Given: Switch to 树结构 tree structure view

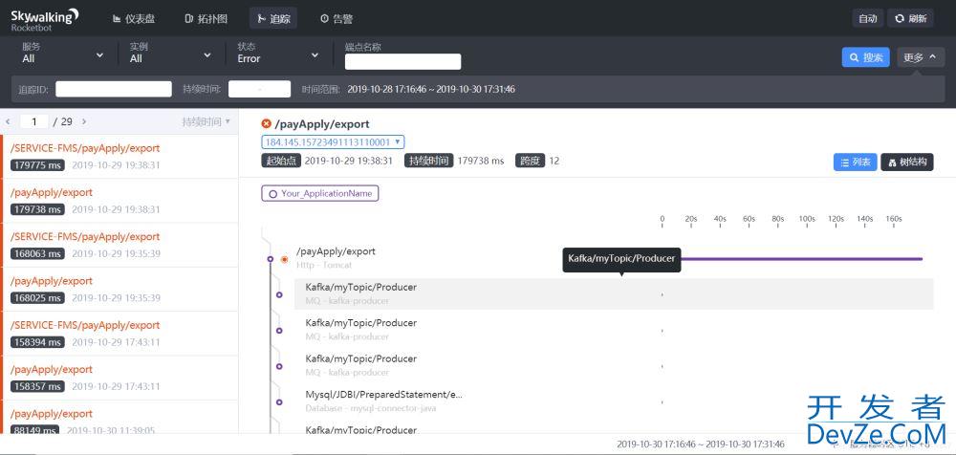Looking at the screenshot, I should point(906,162).
